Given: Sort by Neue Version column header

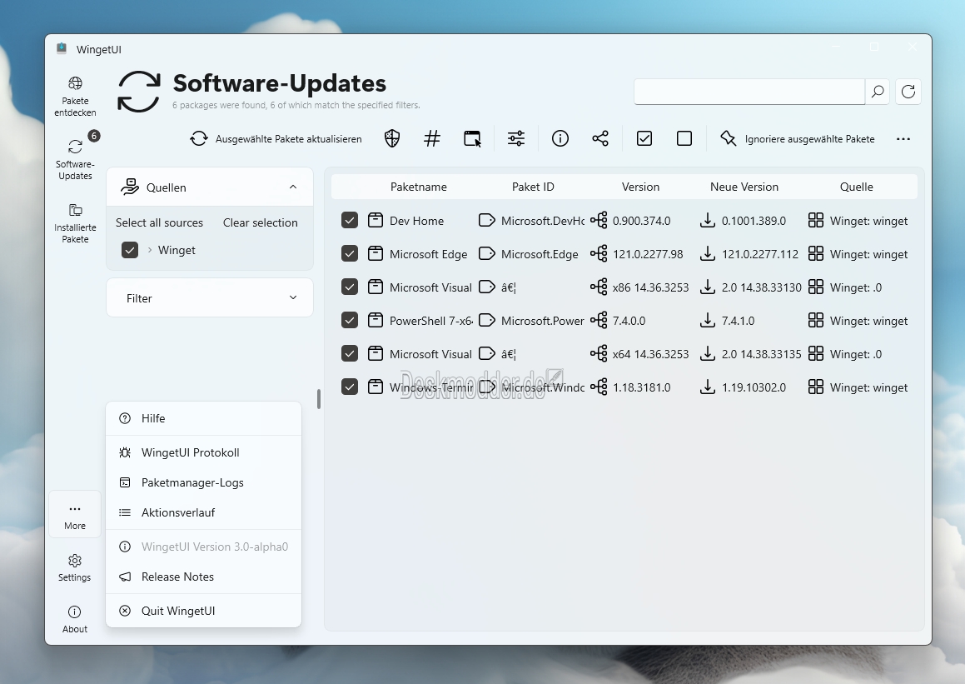Looking at the screenshot, I should pyautogui.click(x=744, y=187).
